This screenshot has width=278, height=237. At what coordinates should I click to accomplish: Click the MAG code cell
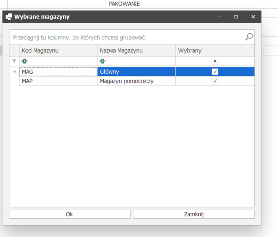pos(58,72)
